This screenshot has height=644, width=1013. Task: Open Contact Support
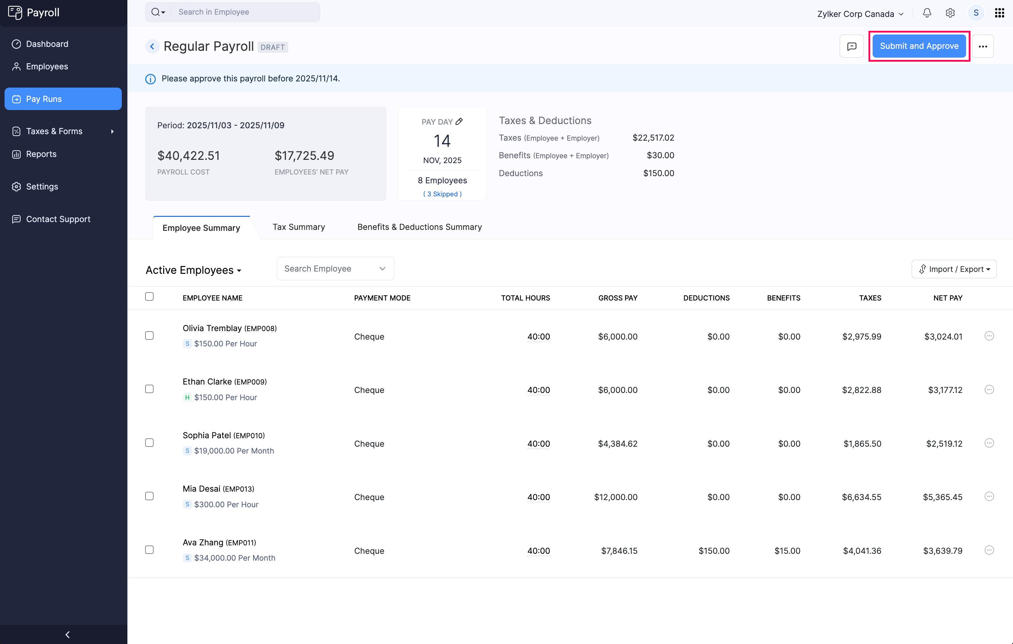(x=58, y=219)
